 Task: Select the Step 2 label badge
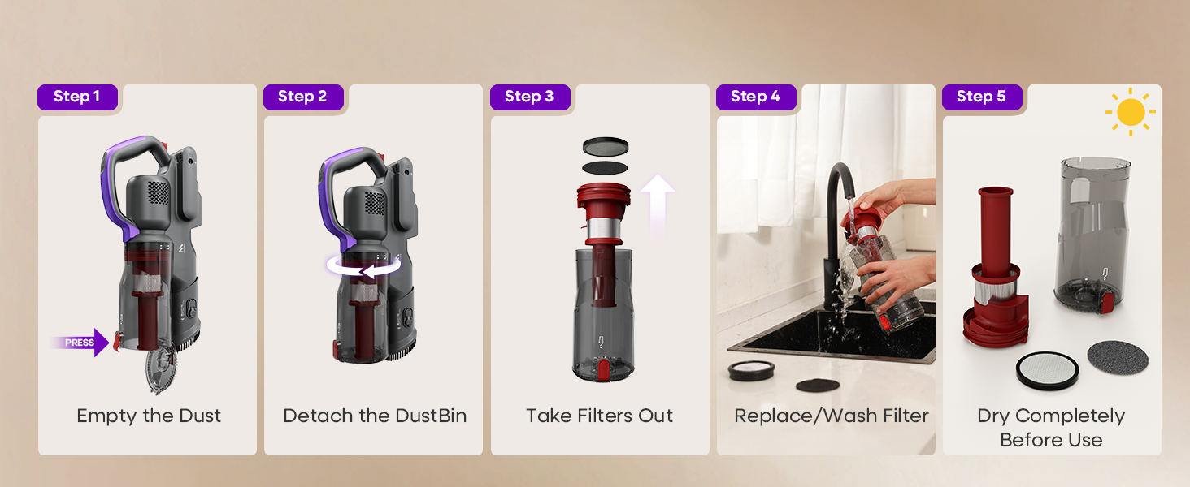(x=302, y=97)
